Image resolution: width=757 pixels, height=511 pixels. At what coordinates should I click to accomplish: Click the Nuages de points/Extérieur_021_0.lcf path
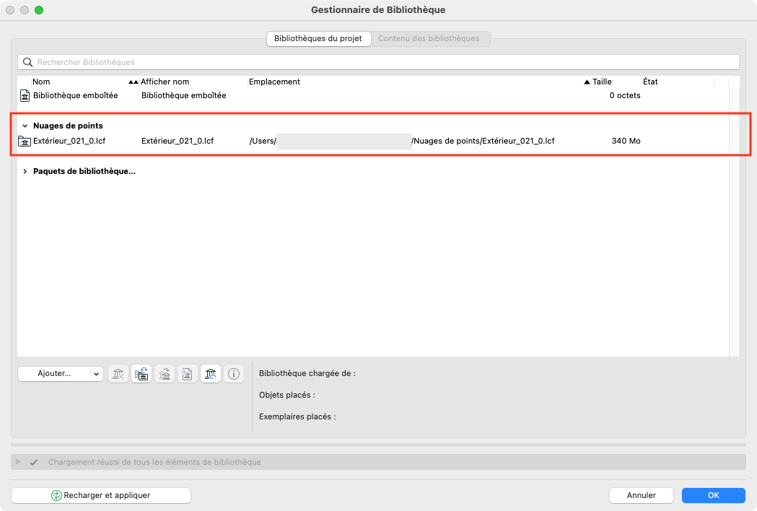tap(483, 141)
